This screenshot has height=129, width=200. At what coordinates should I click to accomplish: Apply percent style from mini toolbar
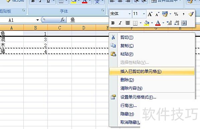pos(176,14)
